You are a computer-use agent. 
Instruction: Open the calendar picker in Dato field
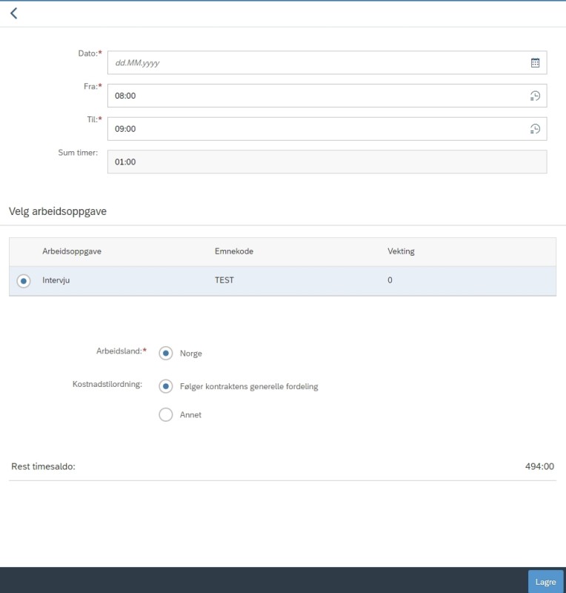click(x=535, y=63)
